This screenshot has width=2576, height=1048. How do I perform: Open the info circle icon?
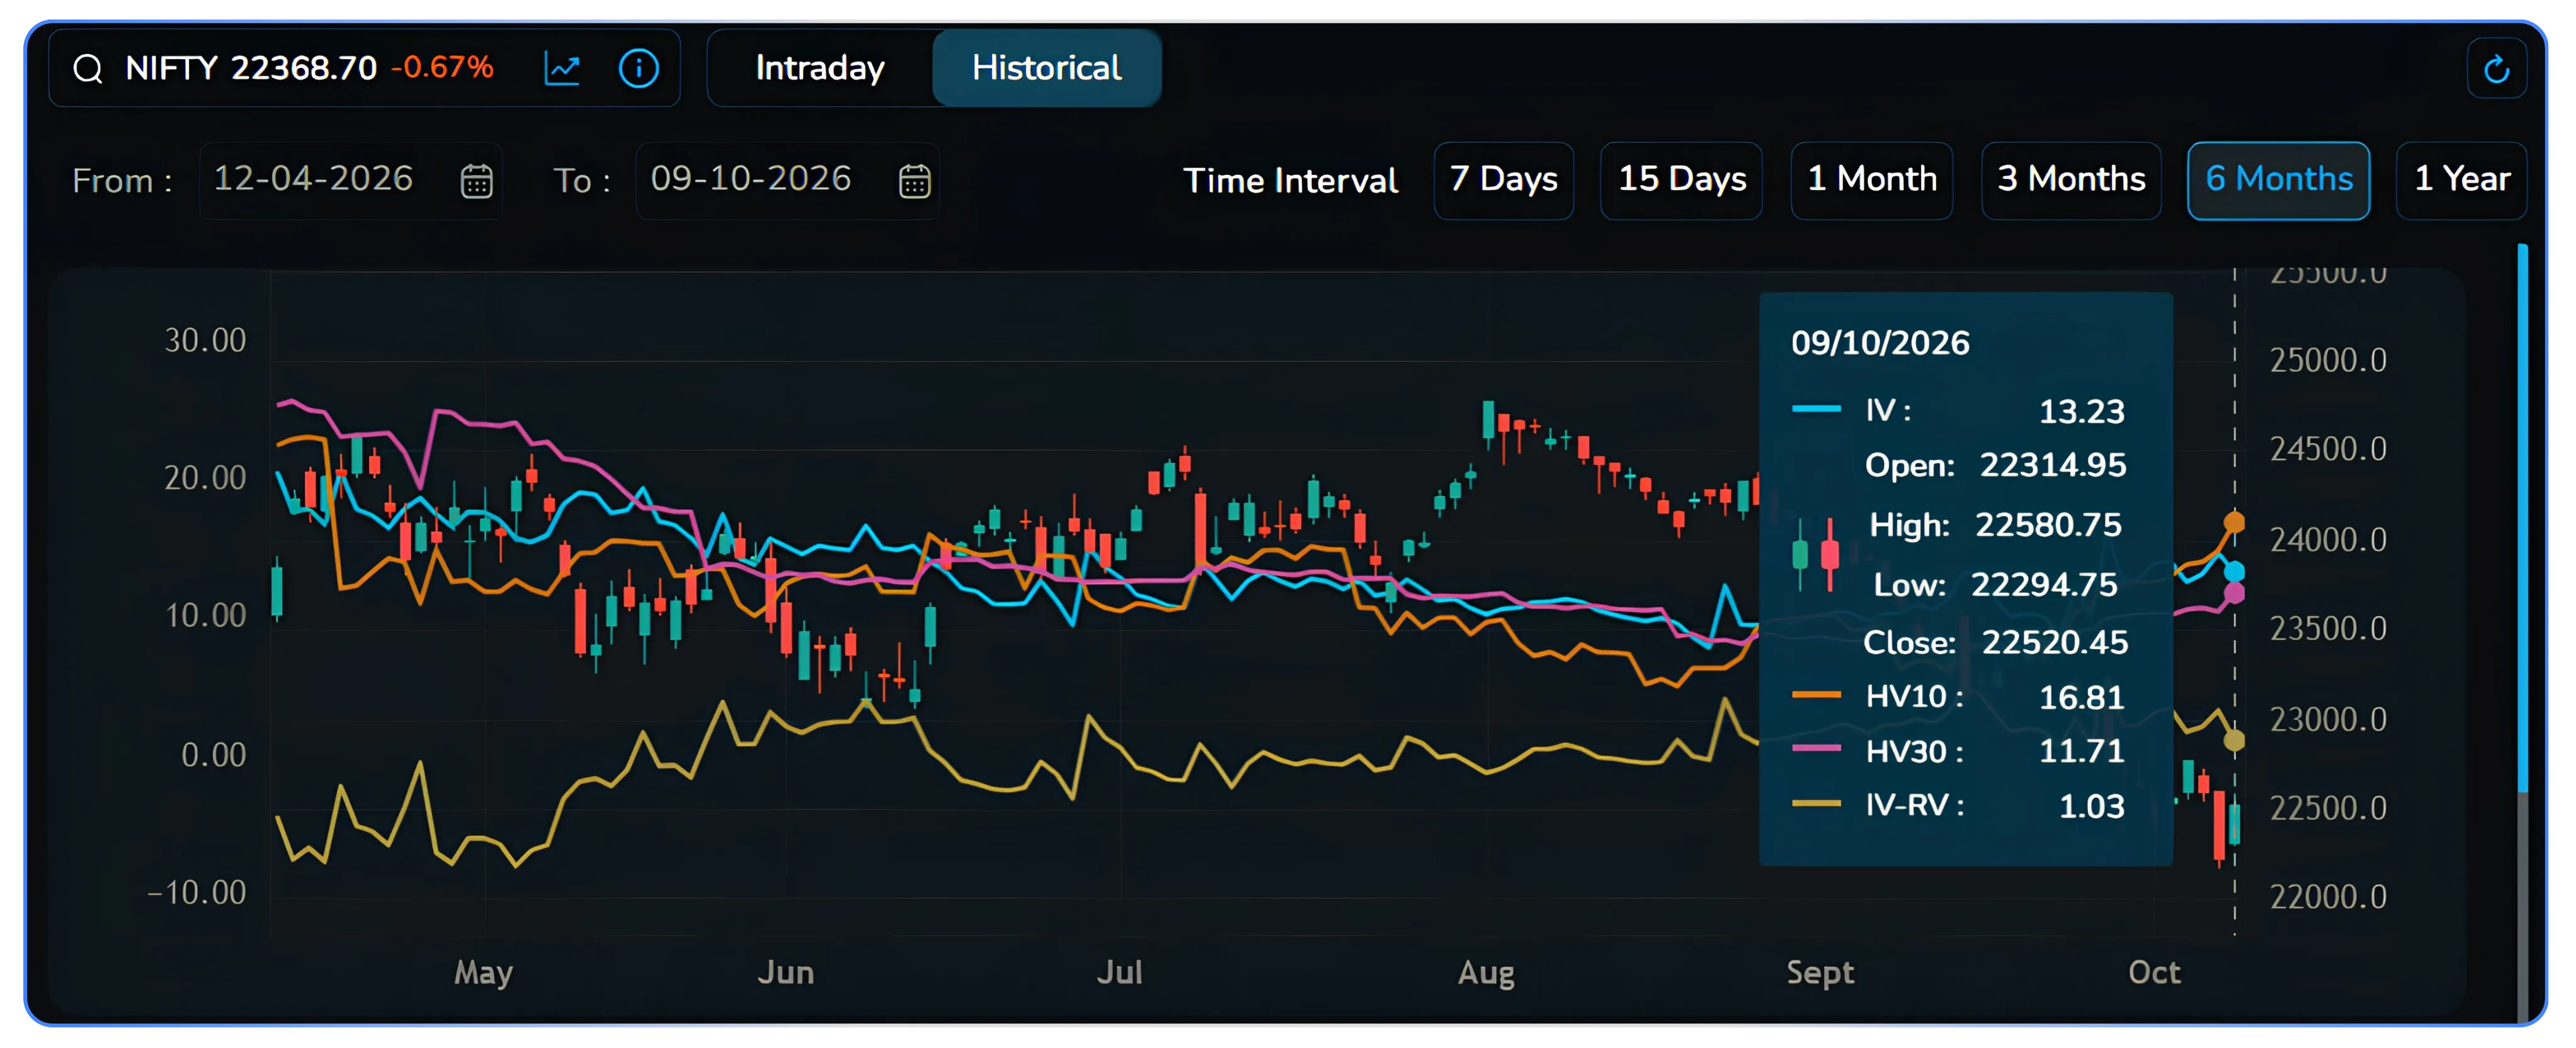point(639,68)
